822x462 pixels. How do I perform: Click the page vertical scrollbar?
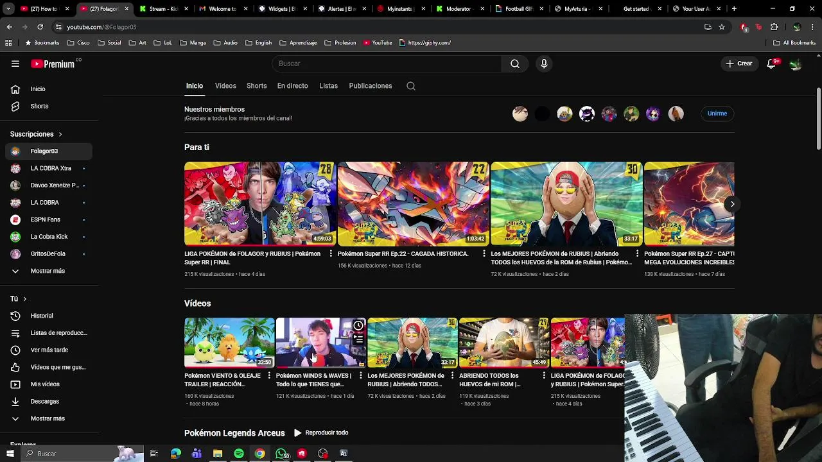coord(819,119)
